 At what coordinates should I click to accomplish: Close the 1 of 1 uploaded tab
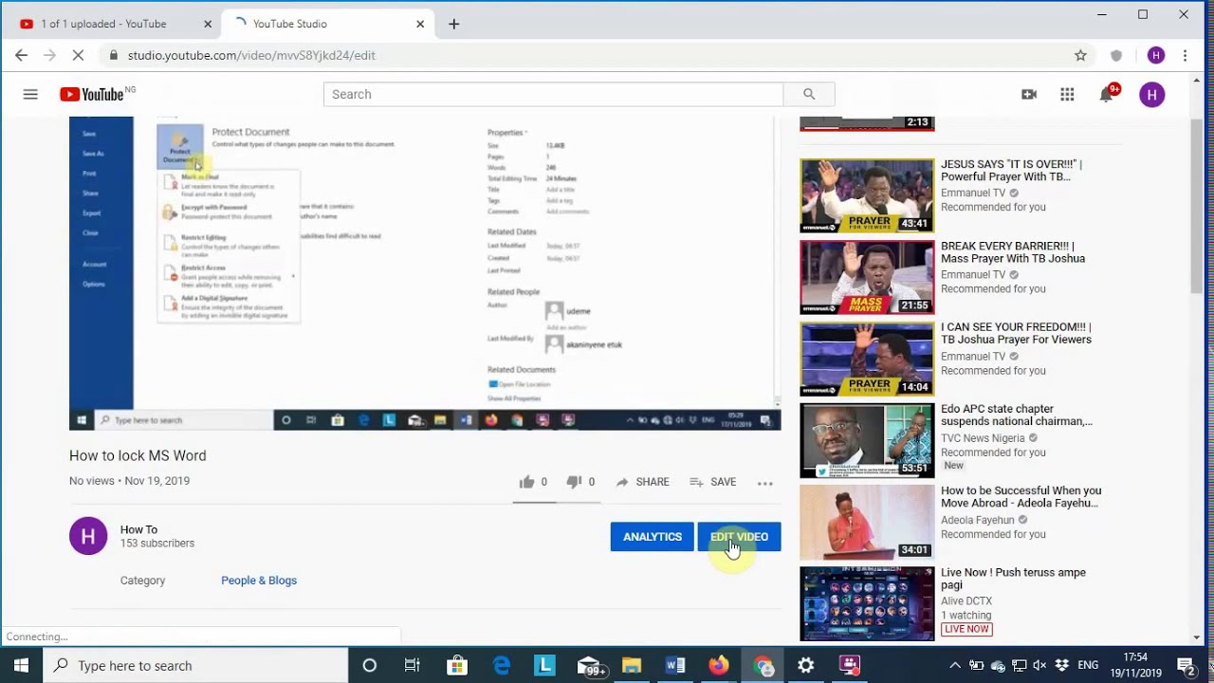[x=208, y=24]
